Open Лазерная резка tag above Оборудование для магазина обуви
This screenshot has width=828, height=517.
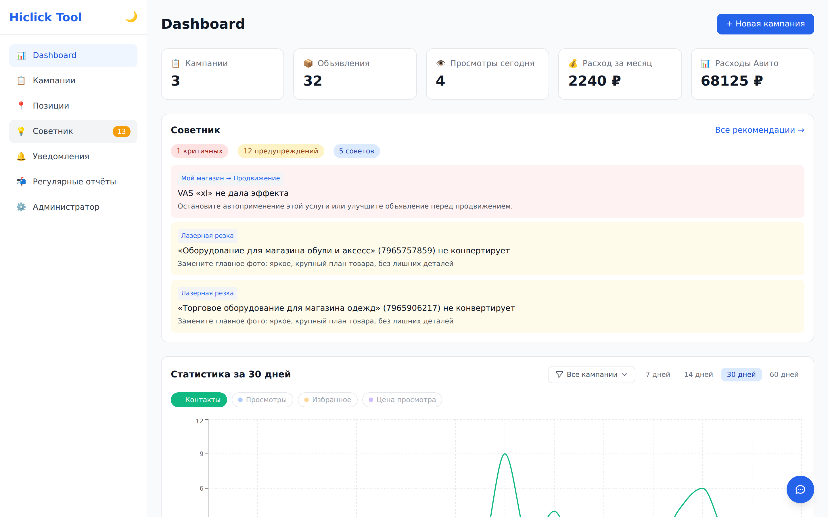coord(207,236)
